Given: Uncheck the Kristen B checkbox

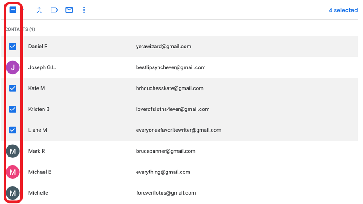Looking at the screenshot, I should (12, 109).
